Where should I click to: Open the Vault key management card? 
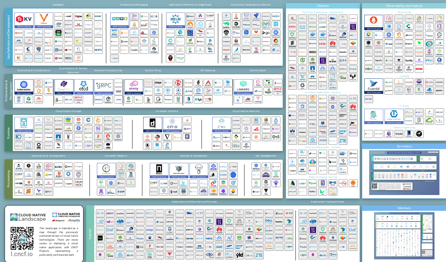click(x=266, y=192)
